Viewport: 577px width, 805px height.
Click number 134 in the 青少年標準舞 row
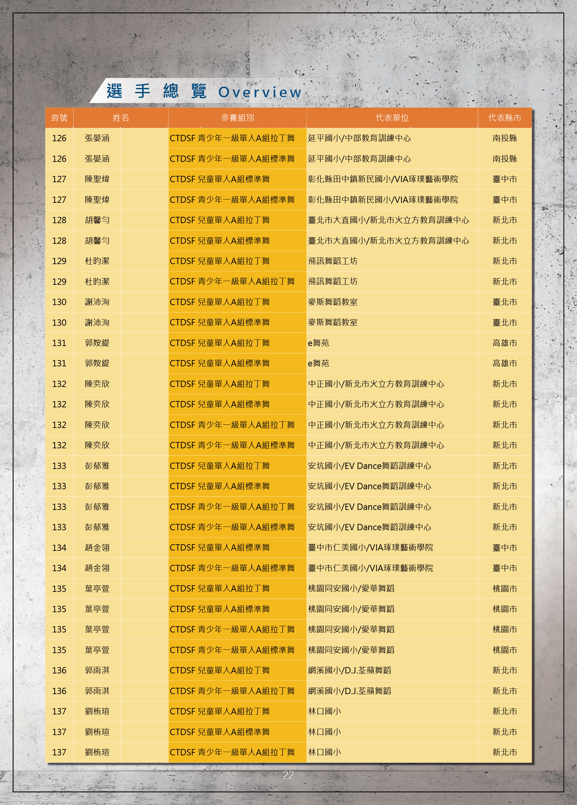[x=59, y=568]
